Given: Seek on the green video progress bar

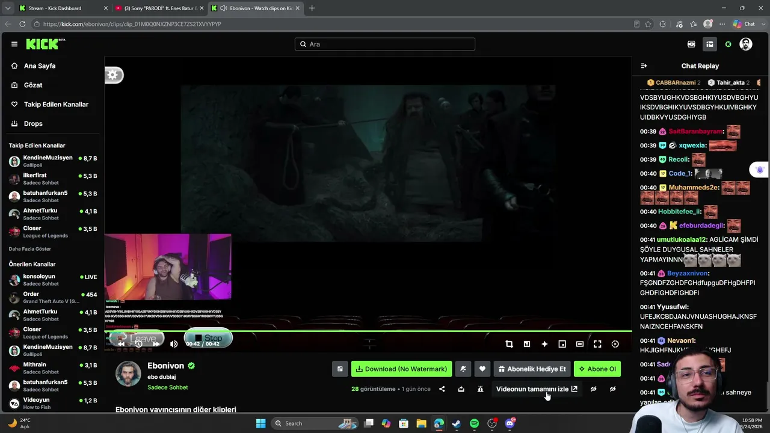Looking at the screenshot, I should pyautogui.click(x=368, y=331).
